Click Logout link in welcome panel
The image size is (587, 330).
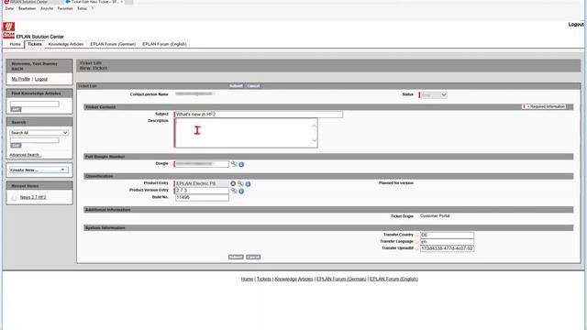pos(41,79)
